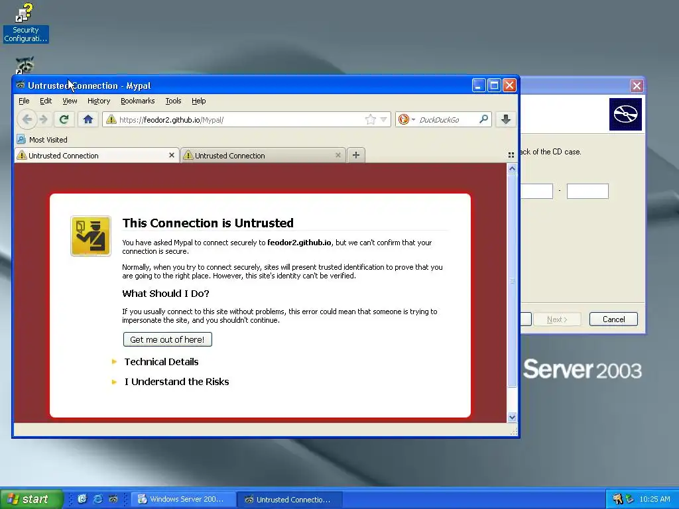Minimize the Mypal browser window
The width and height of the screenshot is (679, 509).
[479, 85]
